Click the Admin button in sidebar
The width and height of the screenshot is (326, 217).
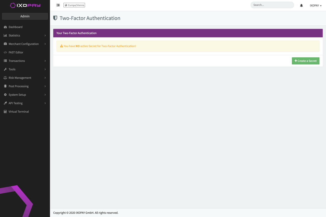click(25, 16)
